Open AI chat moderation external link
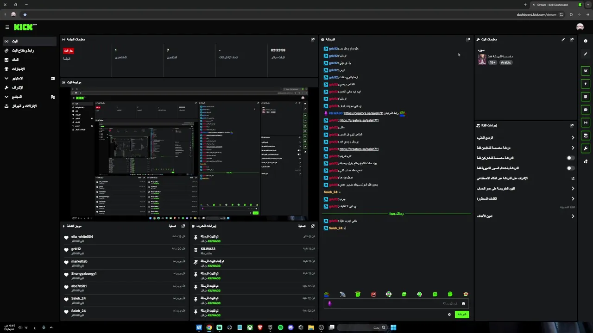This screenshot has height=333, width=593. (x=573, y=179)
